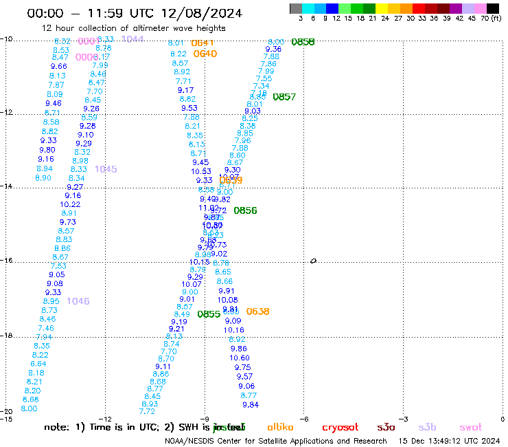Click the latitude axis label '-14'
The height and width of the screenshot is (447, 508).
pos(6,186)
